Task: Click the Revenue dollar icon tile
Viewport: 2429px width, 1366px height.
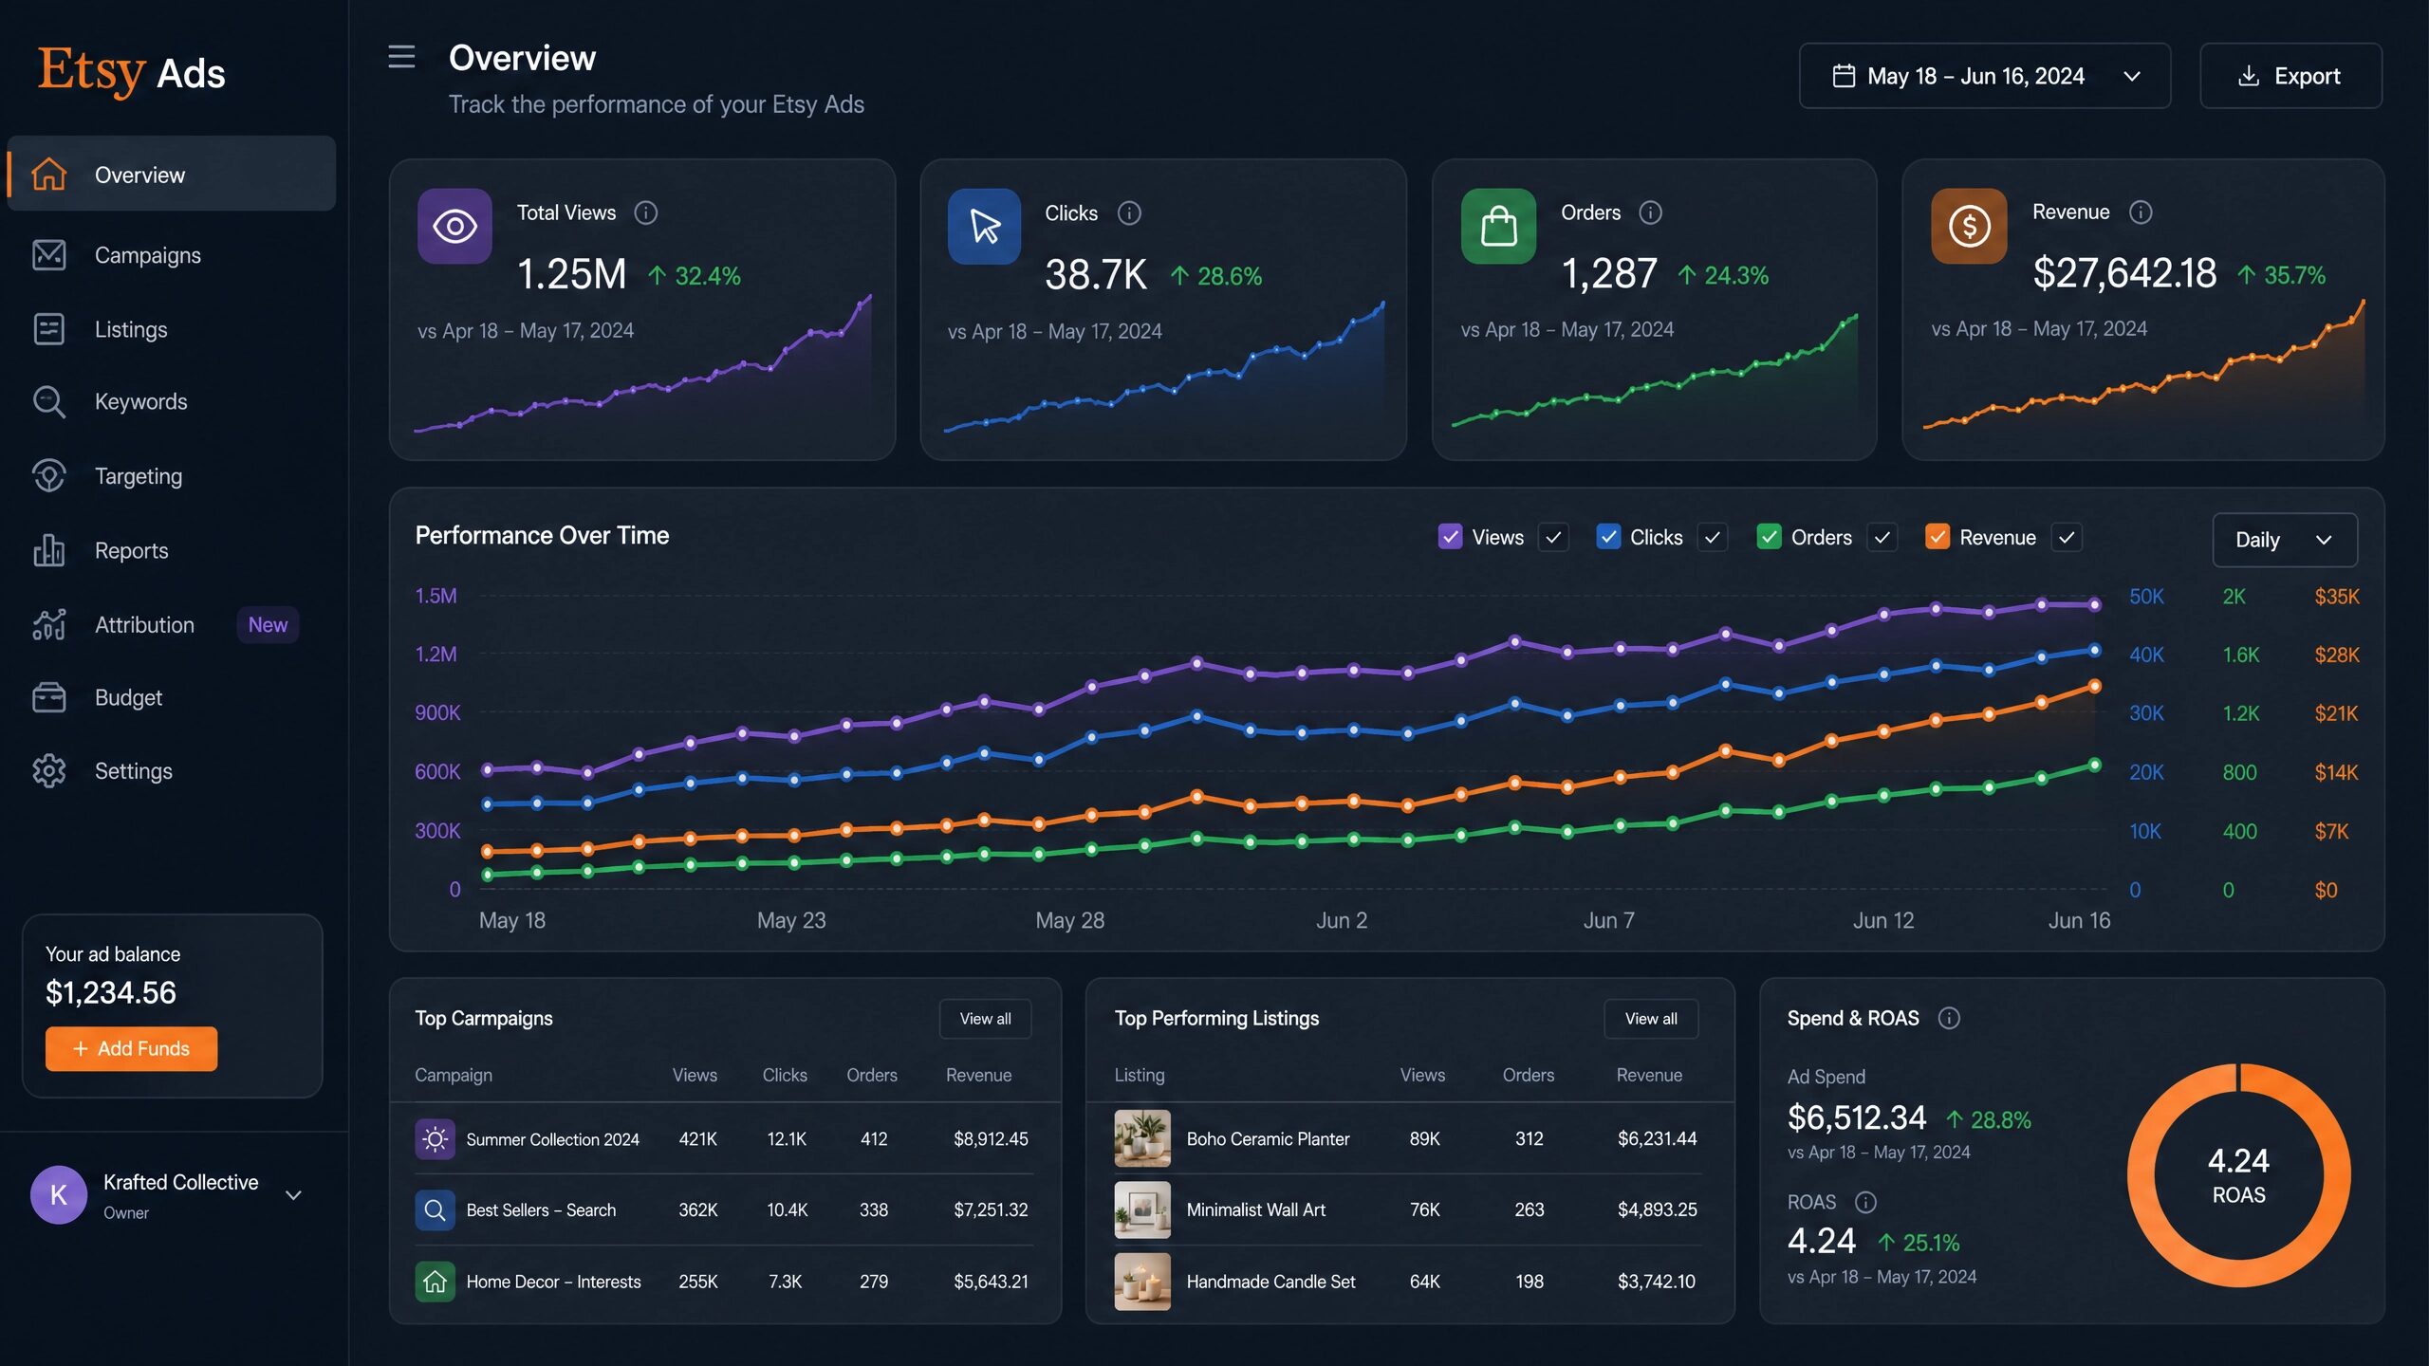Action: pyautogui.click(x=1969, y=226)
